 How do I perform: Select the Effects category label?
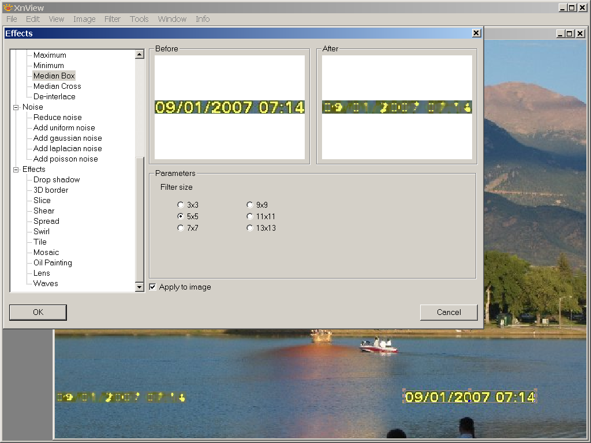pyautogui.click(x=34, y=169)
